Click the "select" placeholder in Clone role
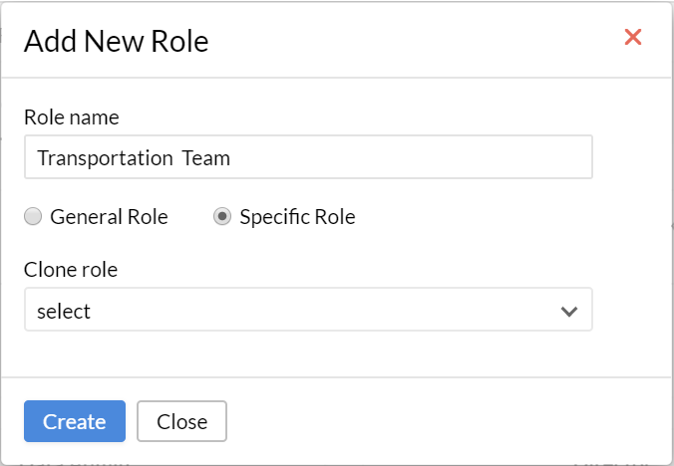Image resolution: width=674 pixels, height=466 pixels. point(64,311)
